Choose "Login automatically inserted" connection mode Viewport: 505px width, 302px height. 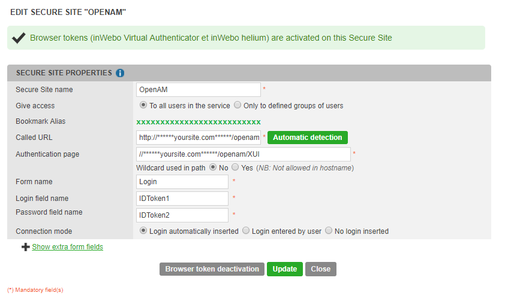(143, 231)
